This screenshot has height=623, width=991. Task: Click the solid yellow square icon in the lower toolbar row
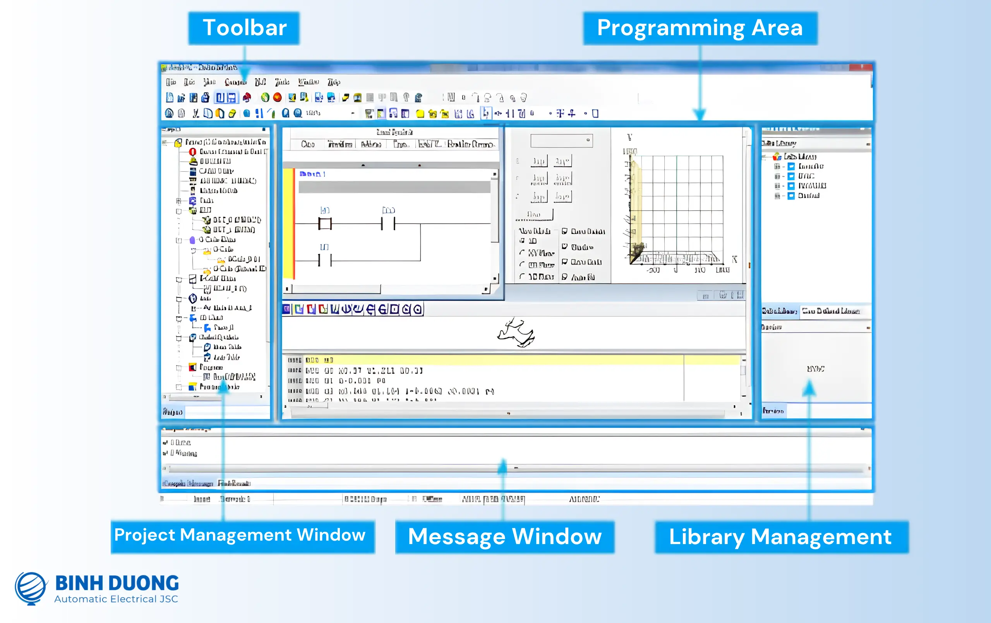tap(420, 114)
